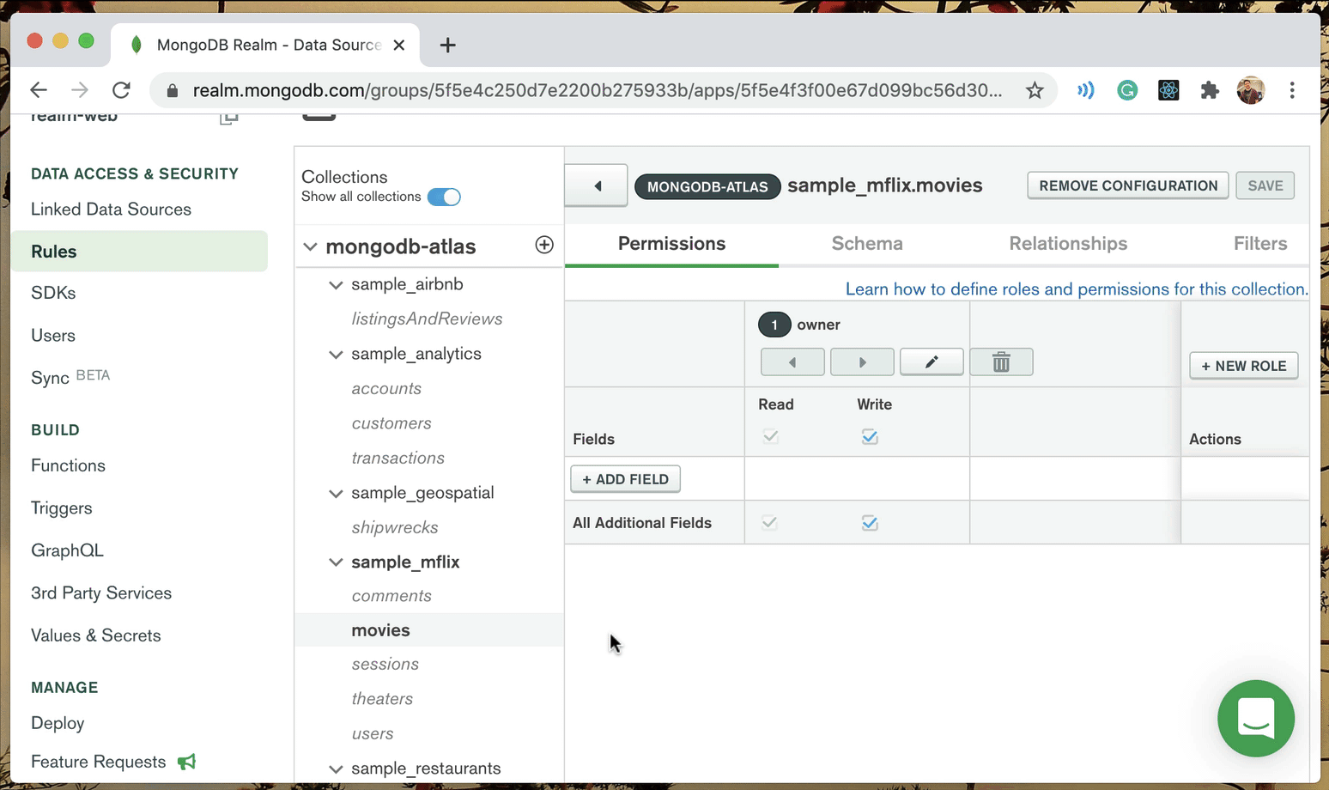Toggle All Additional Fields Read checkbox
1329x790 pixels.
tap(769, 522)
